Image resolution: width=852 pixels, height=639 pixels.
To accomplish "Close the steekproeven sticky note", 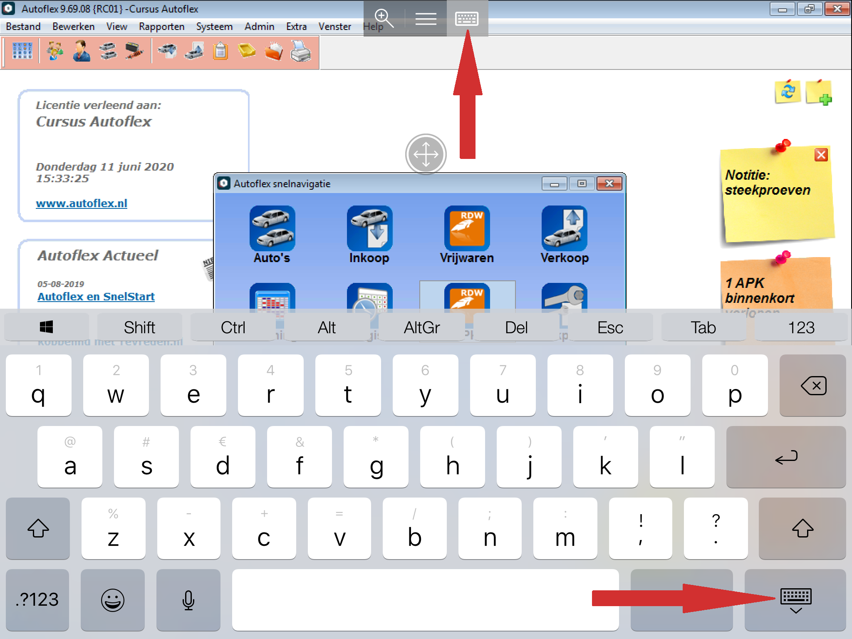I will (x=821, y=155).
